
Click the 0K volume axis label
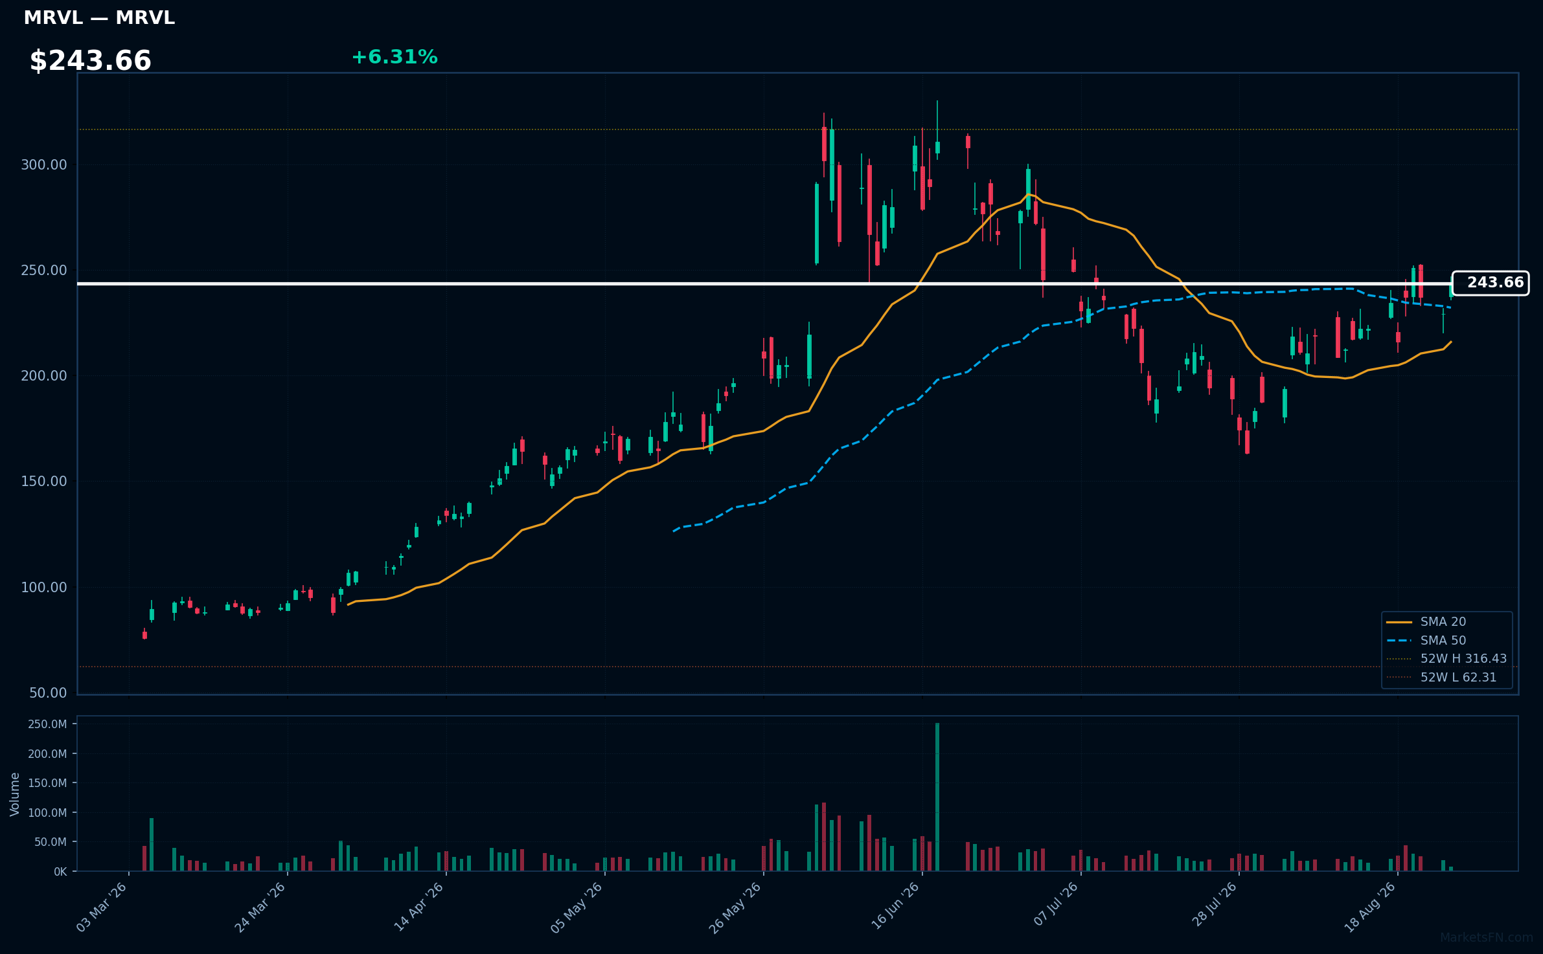(60, 872)
